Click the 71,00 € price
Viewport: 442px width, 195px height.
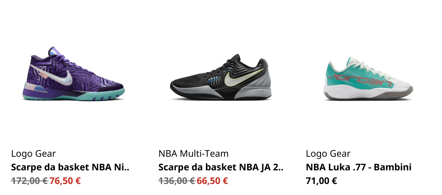[322, 181]
